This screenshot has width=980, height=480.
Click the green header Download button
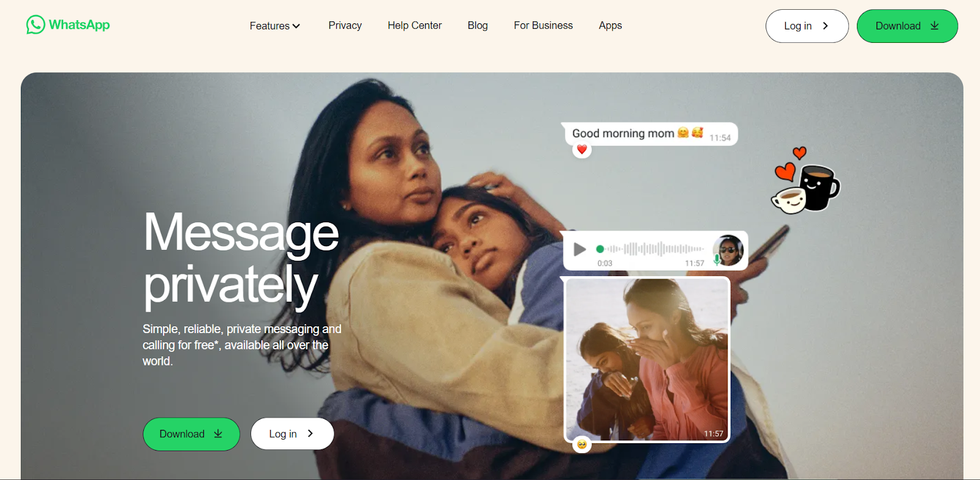tap(907, 26)
